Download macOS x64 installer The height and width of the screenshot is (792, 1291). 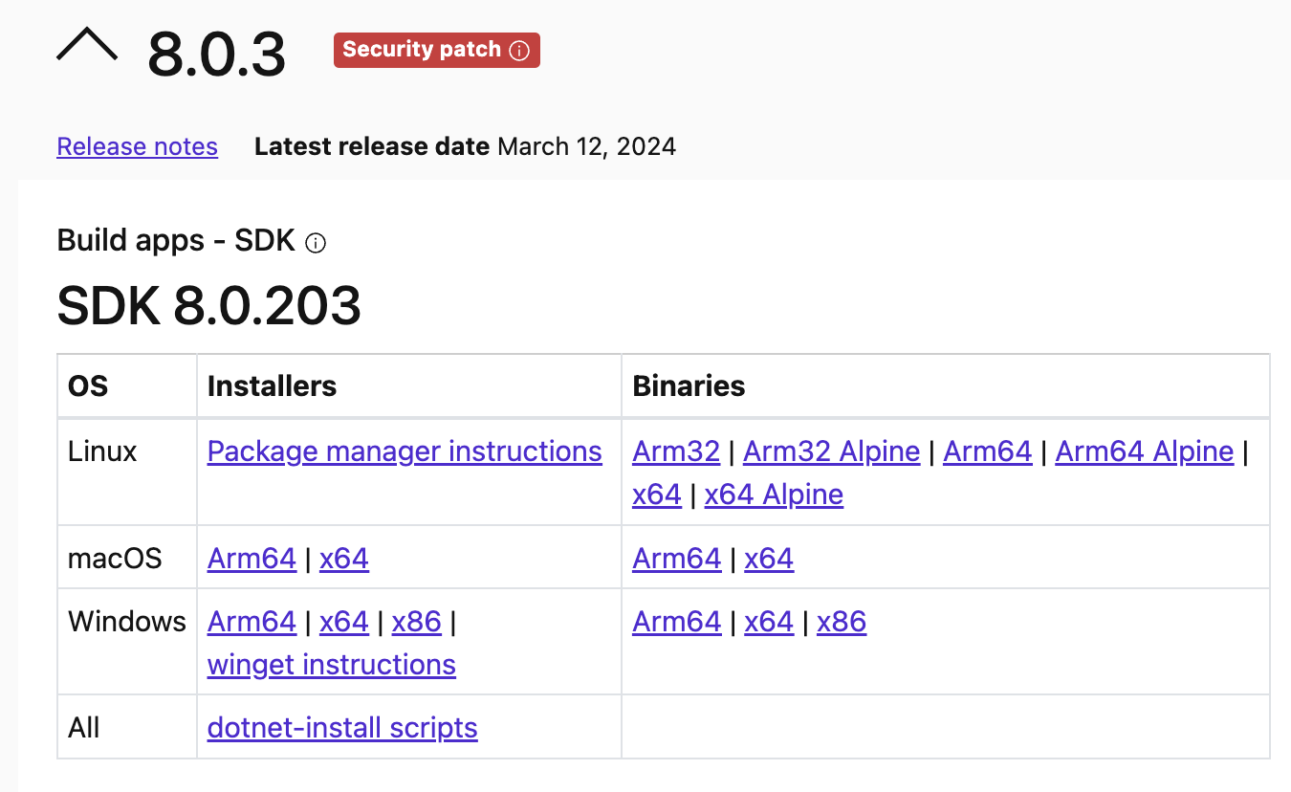[344, 559]
